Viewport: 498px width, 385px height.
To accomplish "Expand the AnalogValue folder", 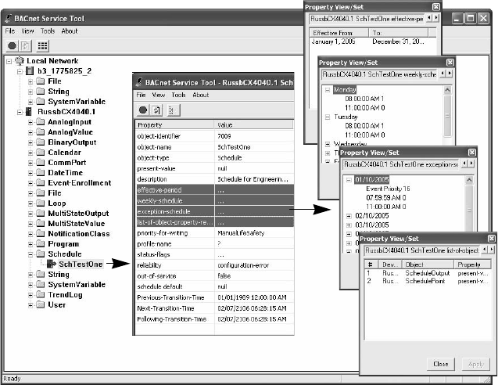I will (30, 132).
